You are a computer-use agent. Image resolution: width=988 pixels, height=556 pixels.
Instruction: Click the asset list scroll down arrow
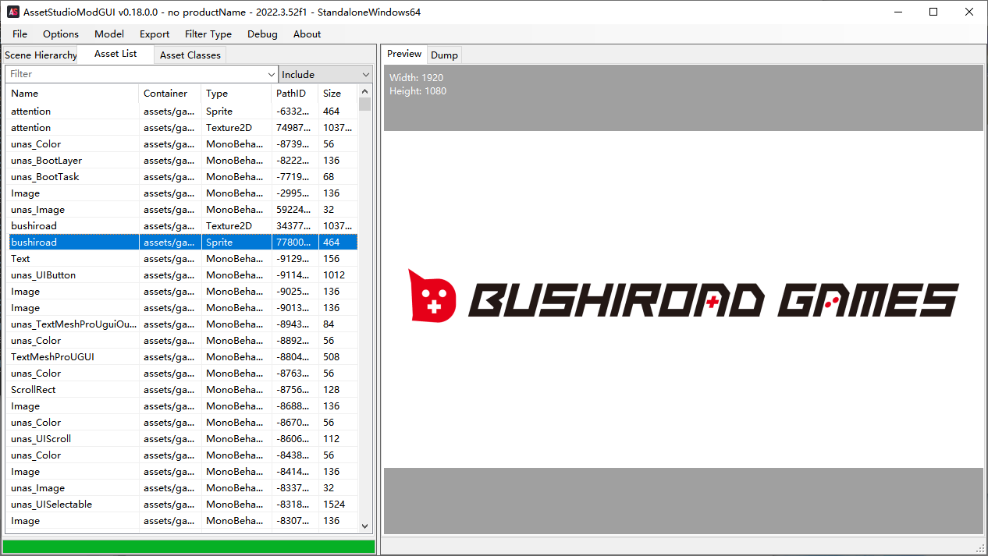(x=364, y=526)
